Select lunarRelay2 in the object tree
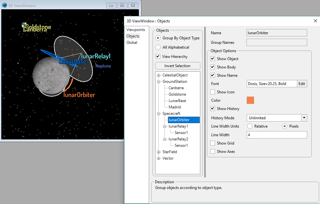The height and width of the screenshot is (204, 320). [x=178, y=139]
